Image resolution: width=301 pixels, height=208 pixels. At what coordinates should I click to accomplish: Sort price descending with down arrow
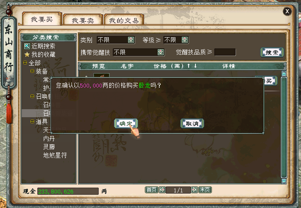(195, 66)
